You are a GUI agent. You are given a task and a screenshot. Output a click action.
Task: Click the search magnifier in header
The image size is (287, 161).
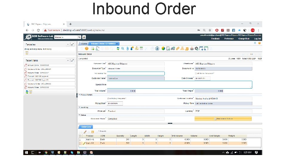pos(80,37)
